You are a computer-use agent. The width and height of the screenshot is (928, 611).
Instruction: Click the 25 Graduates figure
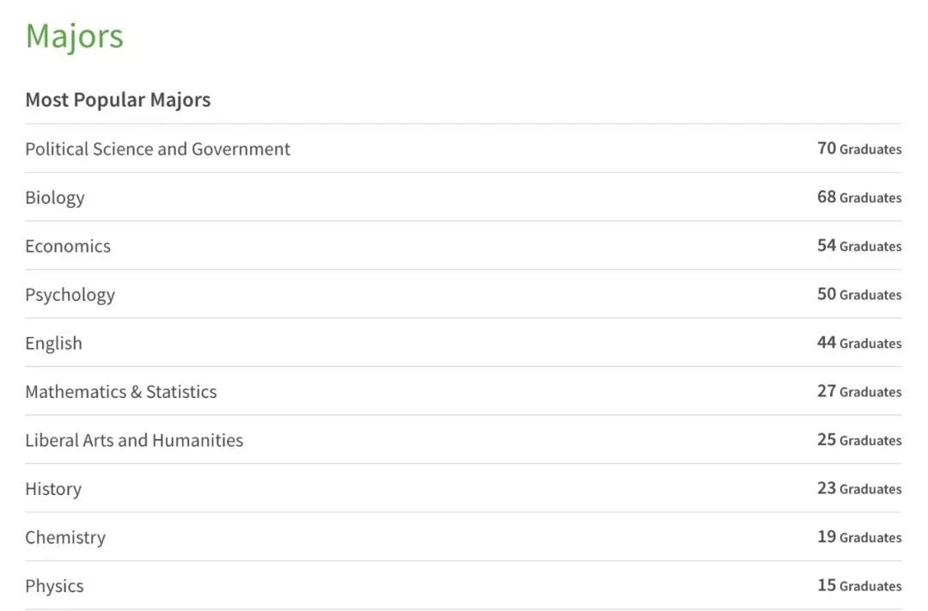(858, 440)
